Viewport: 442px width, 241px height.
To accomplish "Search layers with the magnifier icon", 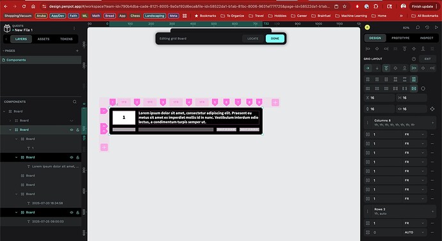I will [x=75, y=102].
